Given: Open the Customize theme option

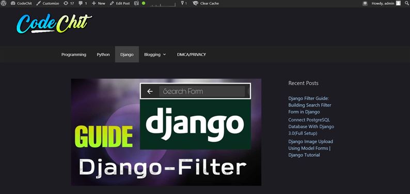Looking at the screenshot, I should pos(48,4).
